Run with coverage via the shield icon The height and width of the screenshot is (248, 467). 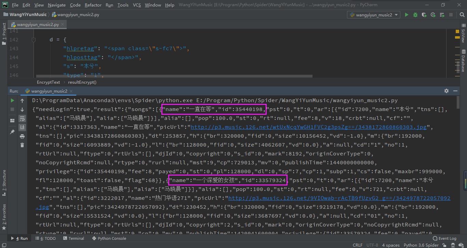424,15
